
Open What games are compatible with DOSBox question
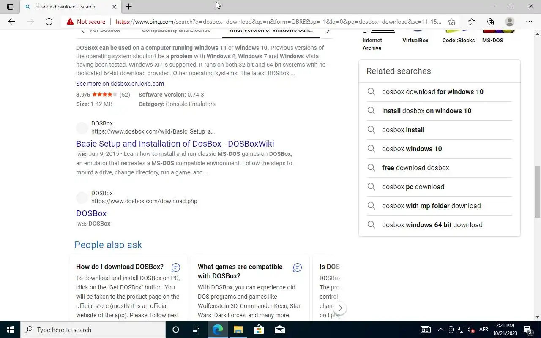[240, 271]
